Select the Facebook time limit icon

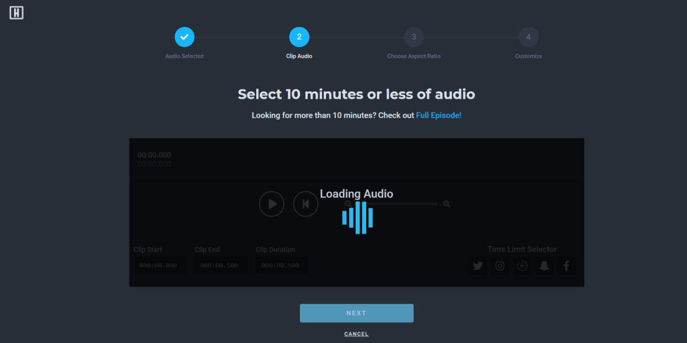[566, 266]
